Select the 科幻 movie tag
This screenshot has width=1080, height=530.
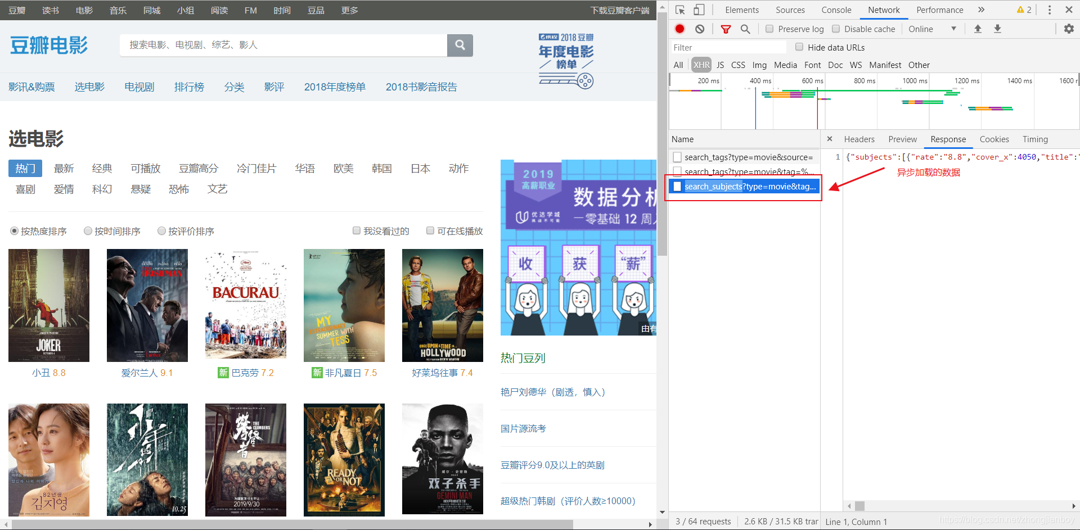tap(102, 189)
